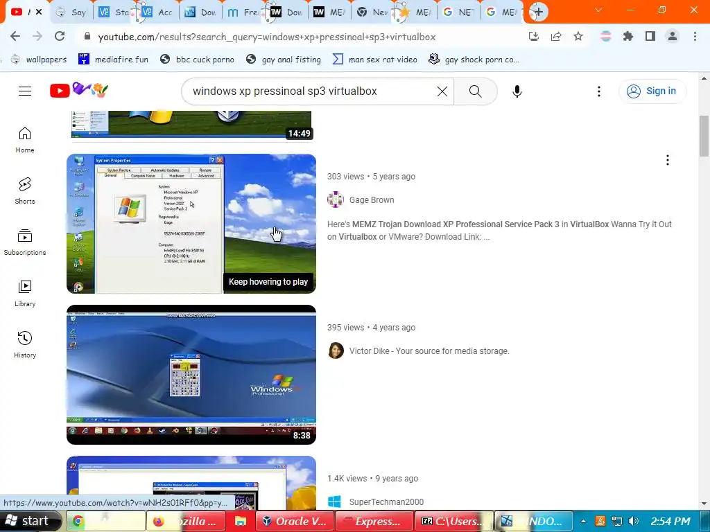Switch to the 'Fre' tab

coord(243,12)
